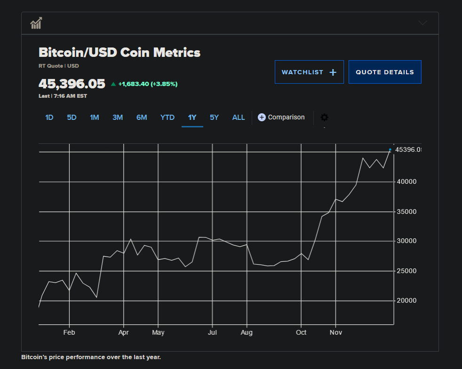Screen dimensions: 462x369
Task: Open the Quote Details button
Action: [x=385, y=72]
